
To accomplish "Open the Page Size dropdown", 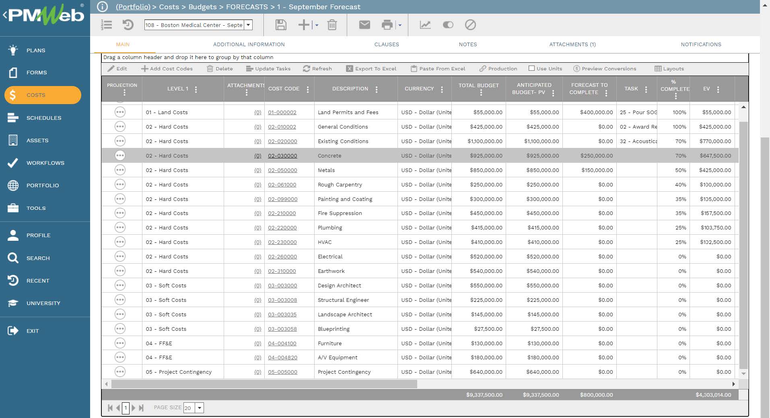I will coord(200,408).
